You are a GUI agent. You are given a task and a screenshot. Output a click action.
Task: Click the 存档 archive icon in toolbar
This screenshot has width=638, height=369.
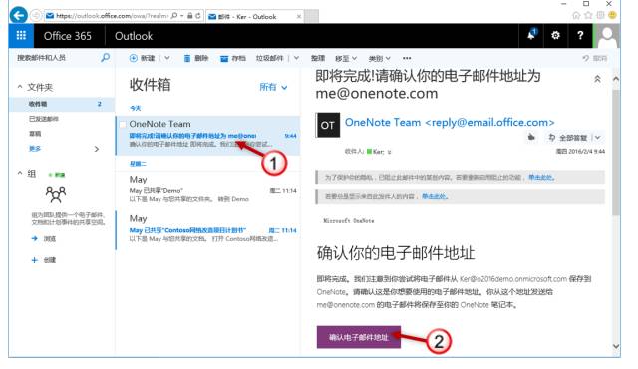pos(224,59)
